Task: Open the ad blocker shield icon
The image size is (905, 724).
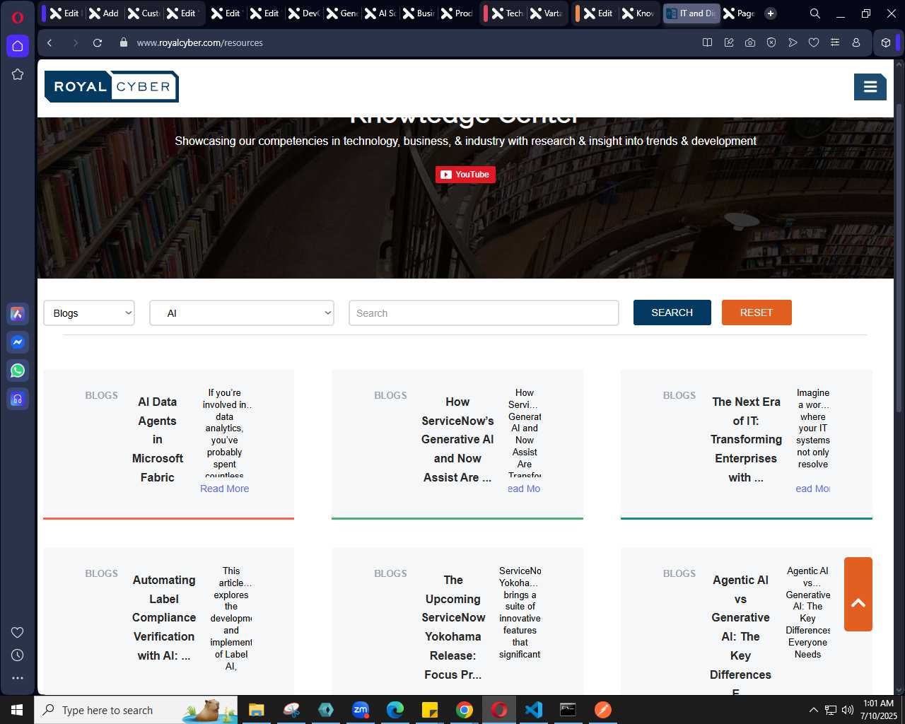Action: 771,42
